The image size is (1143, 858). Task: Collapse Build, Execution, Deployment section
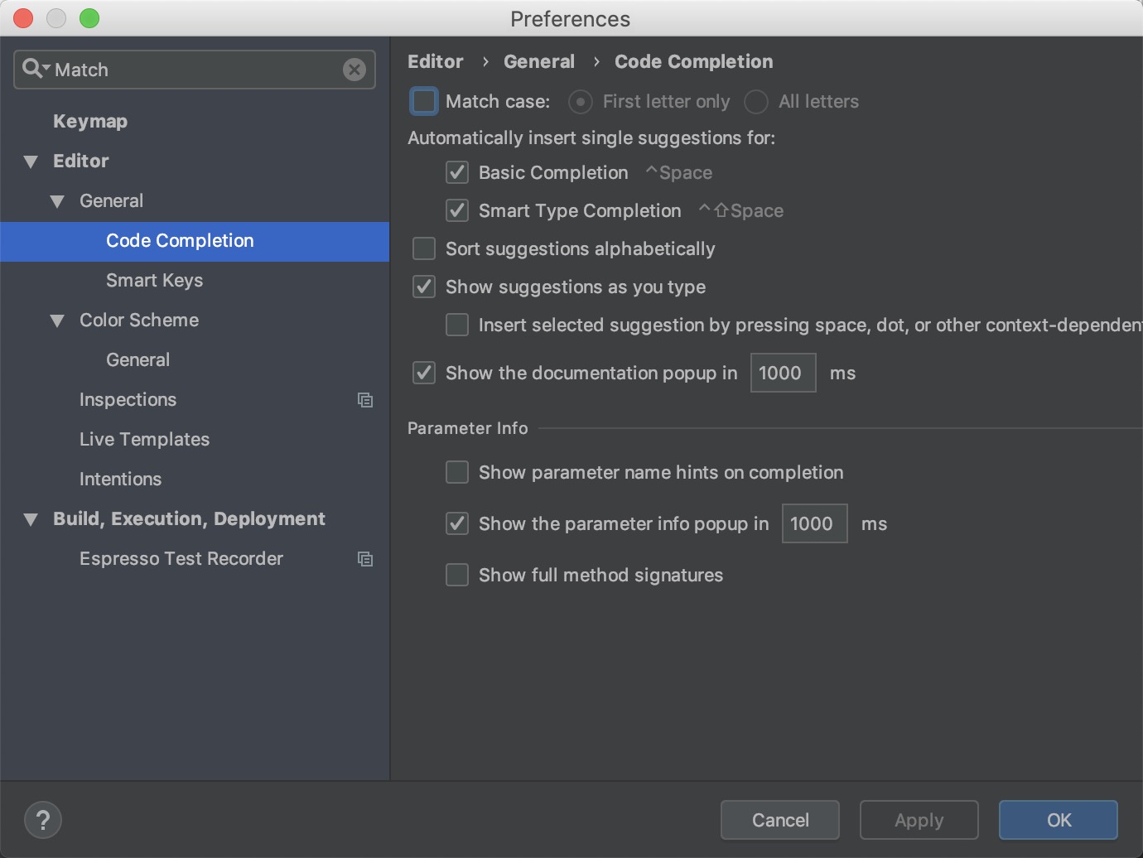[31, 519]
